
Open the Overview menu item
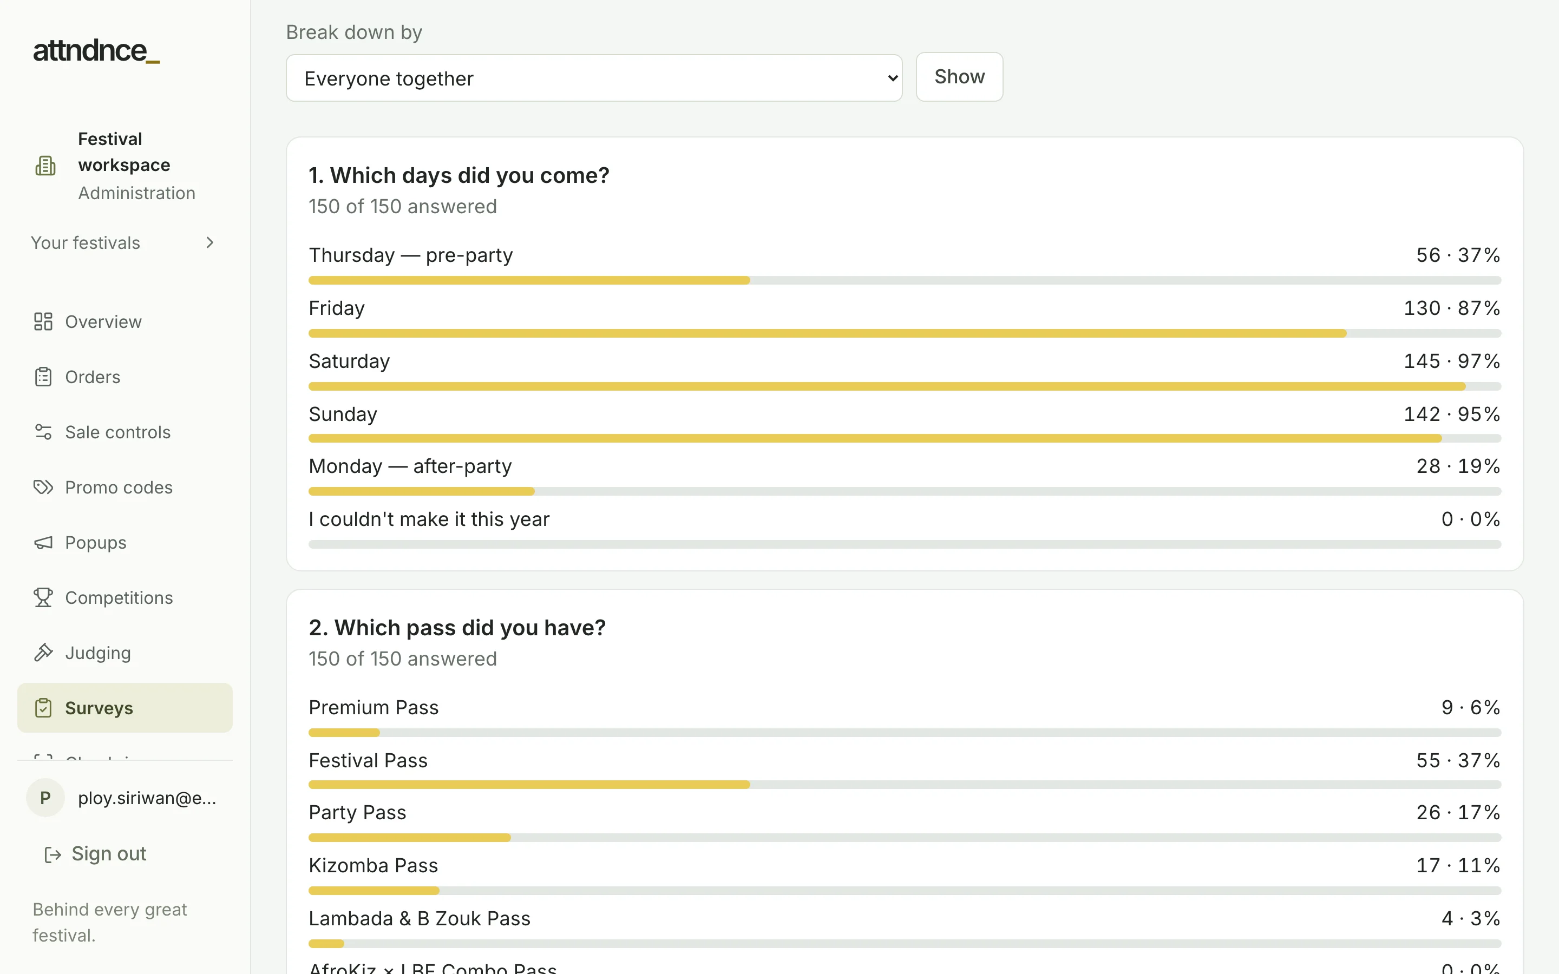(x=125, y=321)
